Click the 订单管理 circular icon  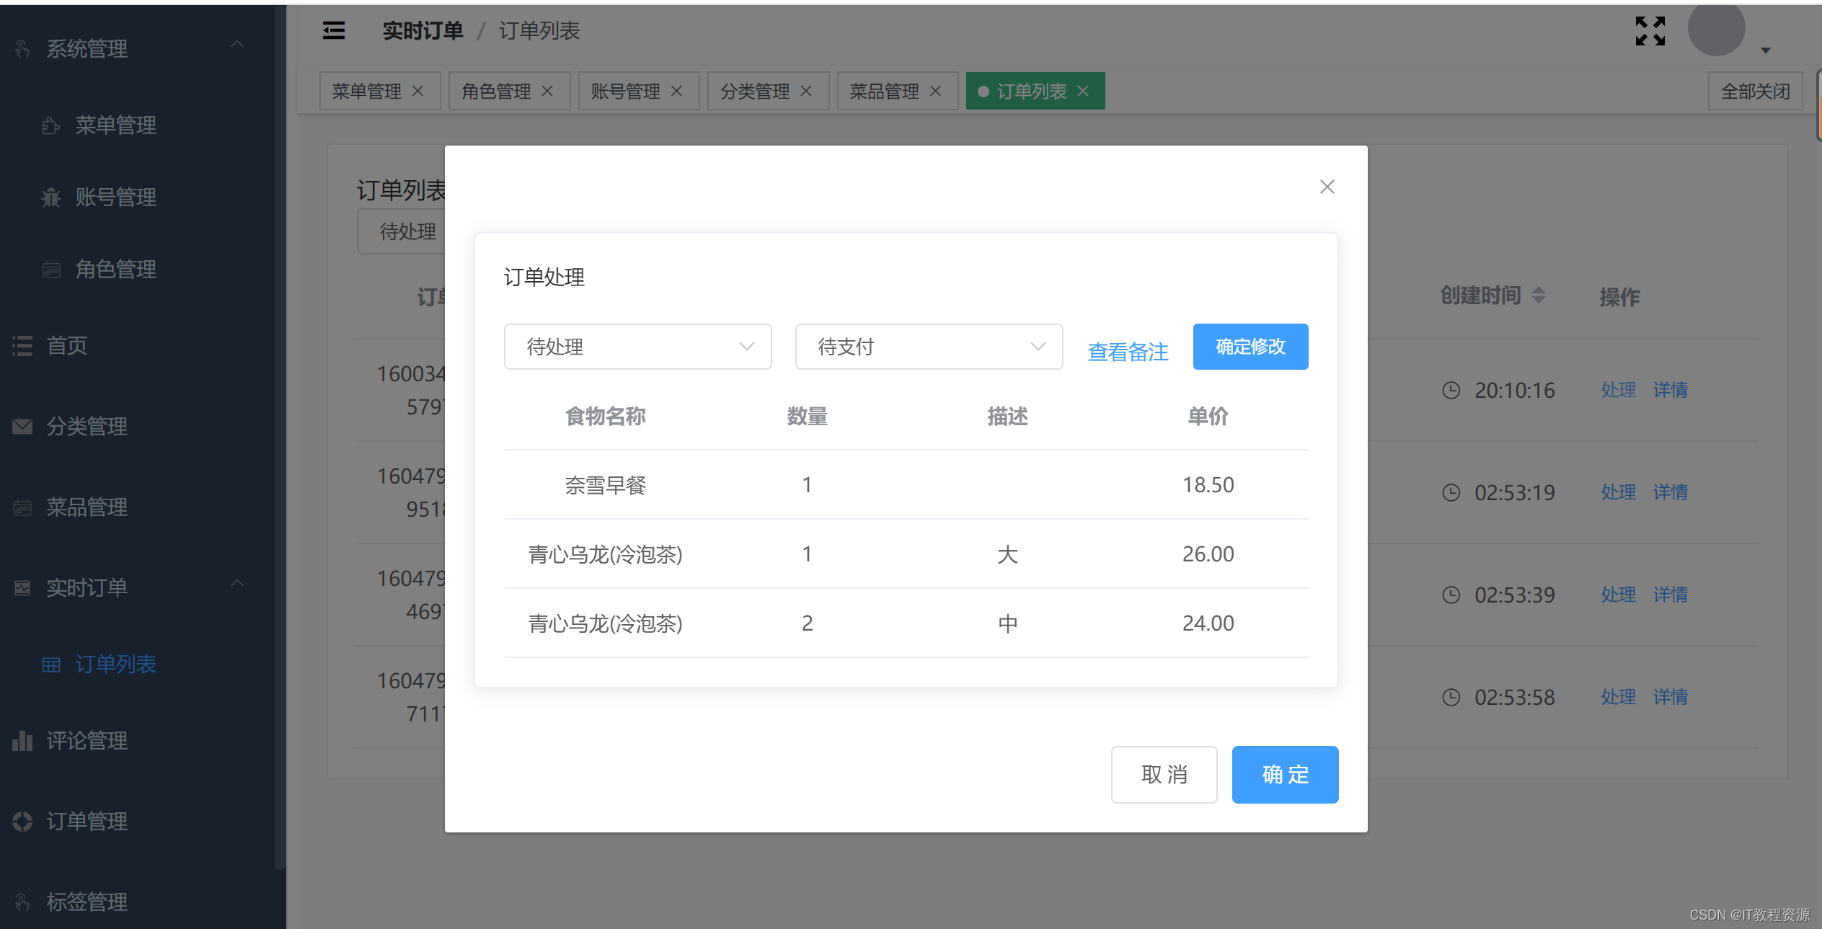click(22, 821)
